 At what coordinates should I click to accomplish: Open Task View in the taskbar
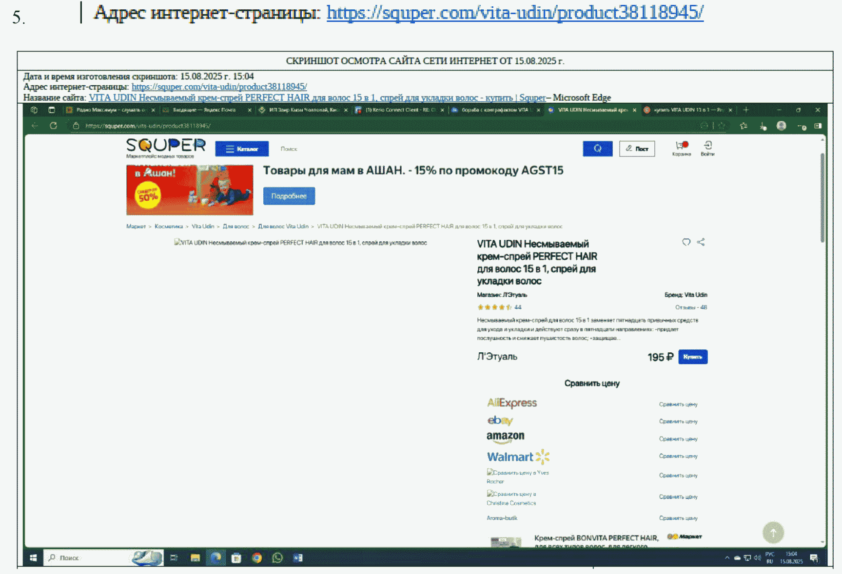pos(174,558)
